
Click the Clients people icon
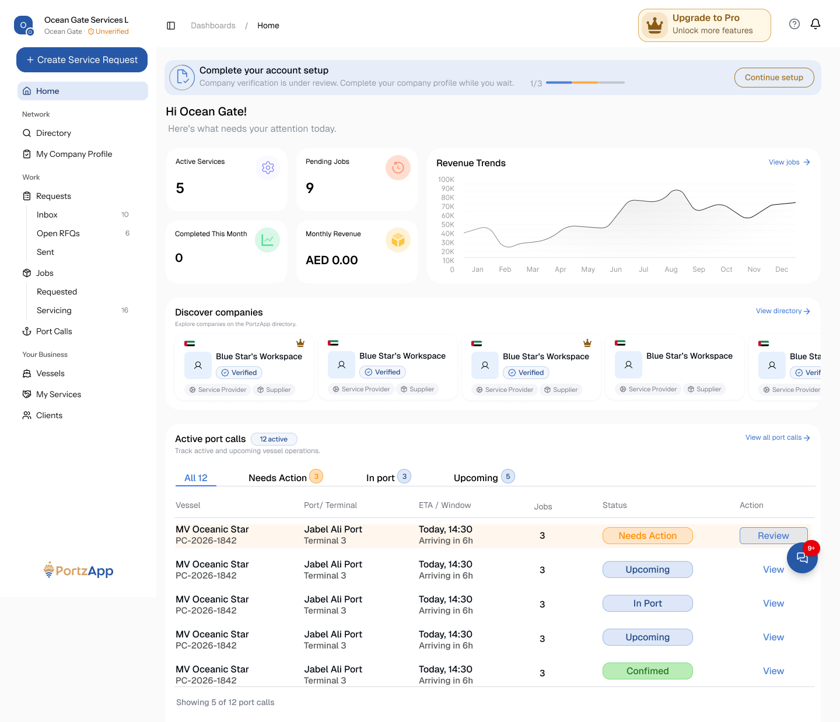pos(27,415)
